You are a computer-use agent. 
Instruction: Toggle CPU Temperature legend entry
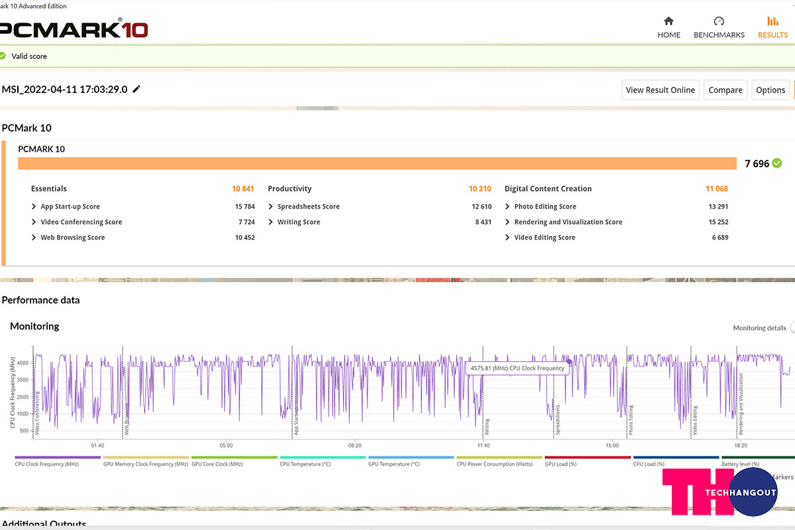click(323, 461)
